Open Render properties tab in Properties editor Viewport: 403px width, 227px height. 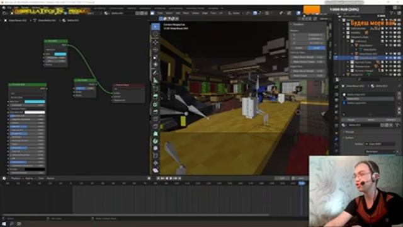pyautogui.click(x=336, y=94)
